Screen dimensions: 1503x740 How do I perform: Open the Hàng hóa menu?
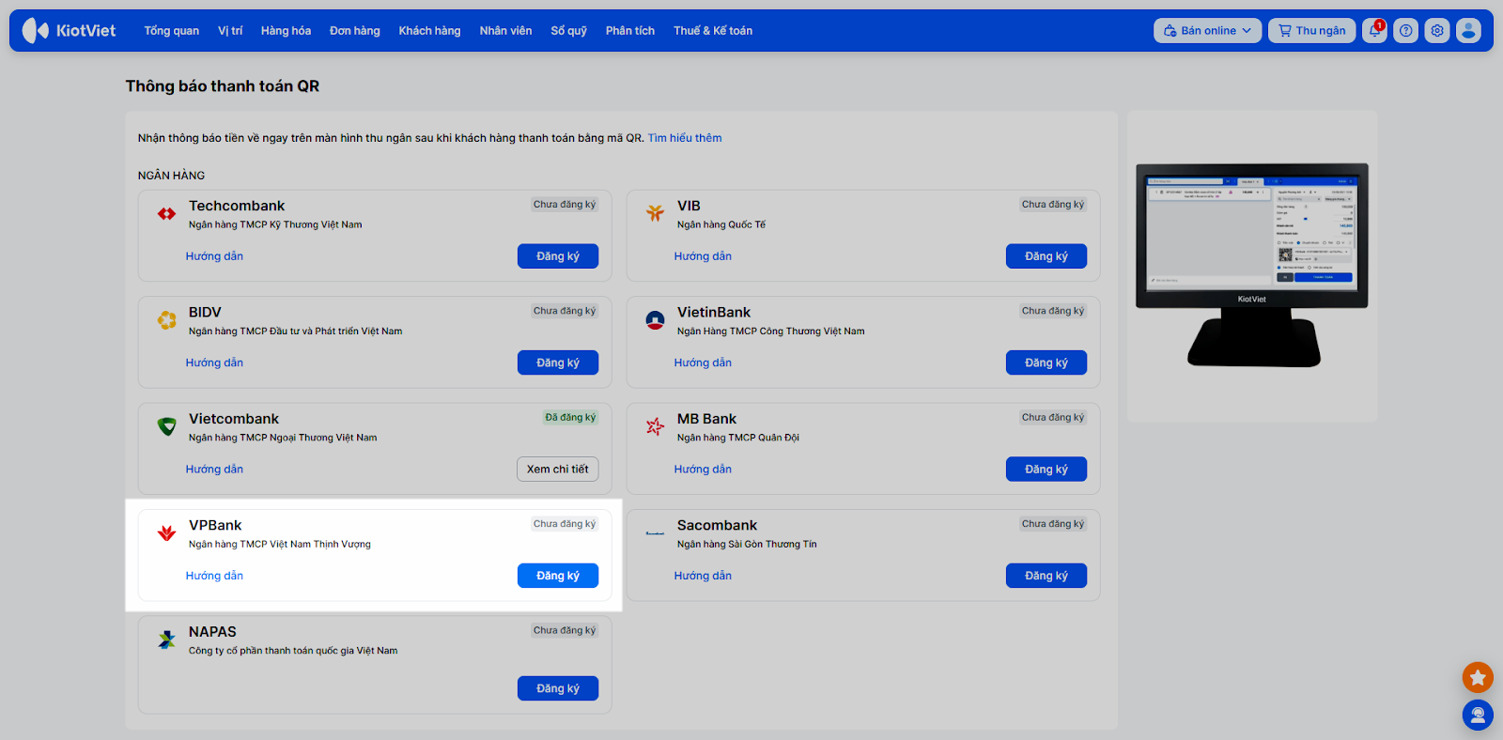[286, 31]
